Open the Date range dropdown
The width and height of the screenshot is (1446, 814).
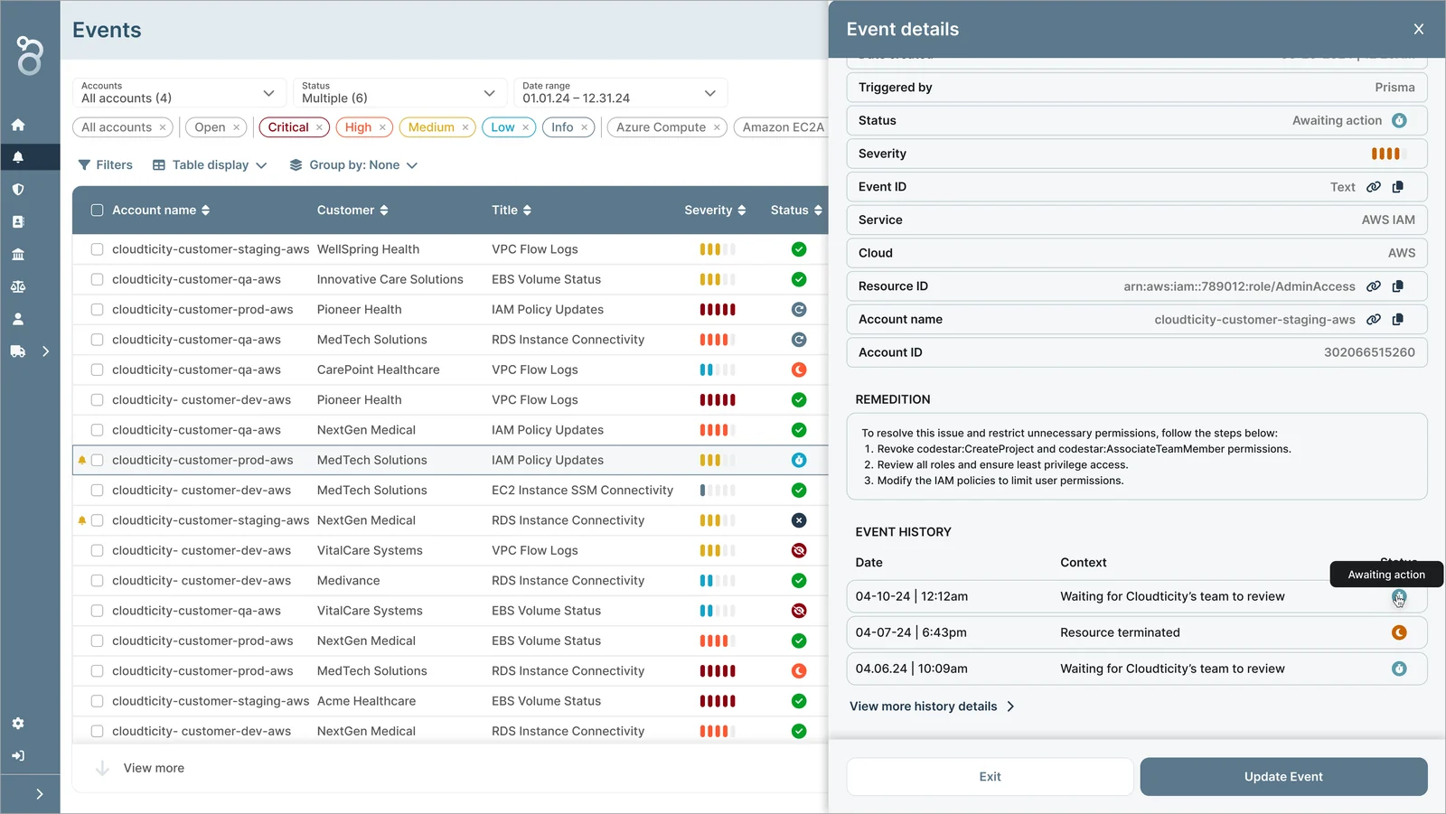click(620, 93)
